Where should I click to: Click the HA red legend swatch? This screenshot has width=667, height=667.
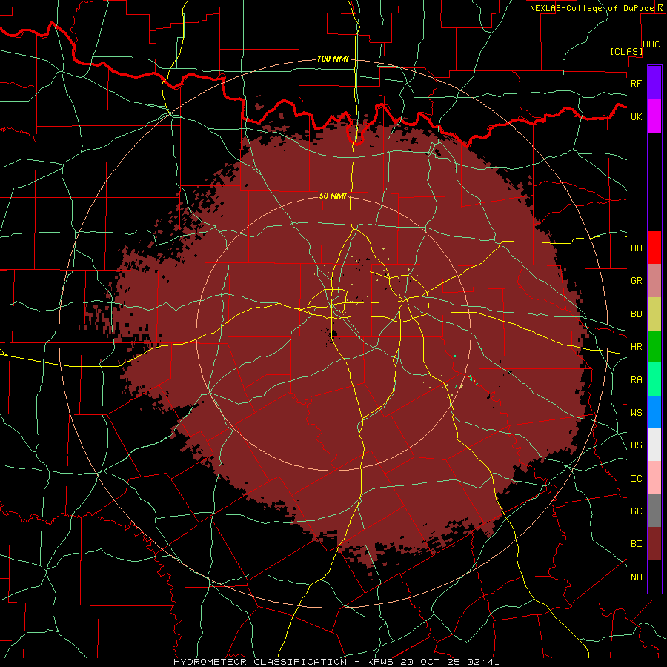[x=654, y=248]
